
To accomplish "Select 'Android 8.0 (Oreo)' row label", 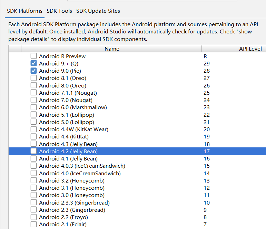I will (x=62, y=85).
